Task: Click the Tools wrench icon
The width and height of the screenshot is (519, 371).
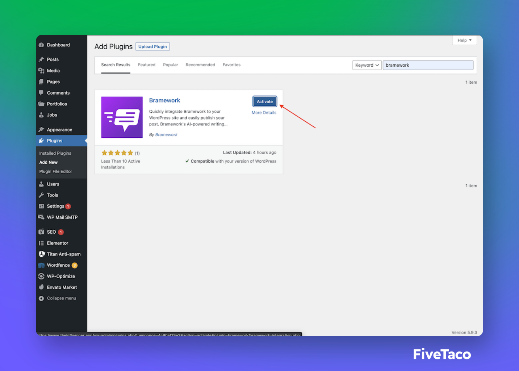Action: click(41, 195)
